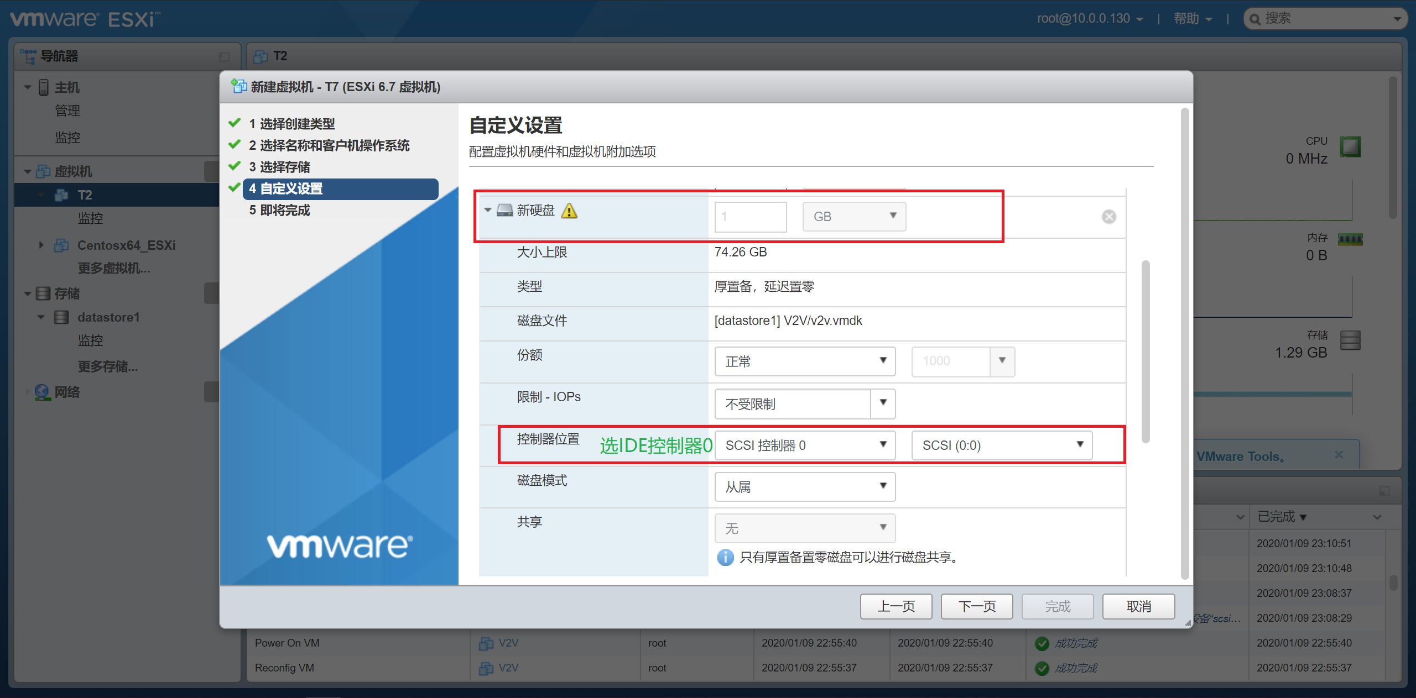Viewport: 1416px width, 698px height.
Task: Click the new VM wizard title icon
Action: pyautogui.click(x=239, y=86)
